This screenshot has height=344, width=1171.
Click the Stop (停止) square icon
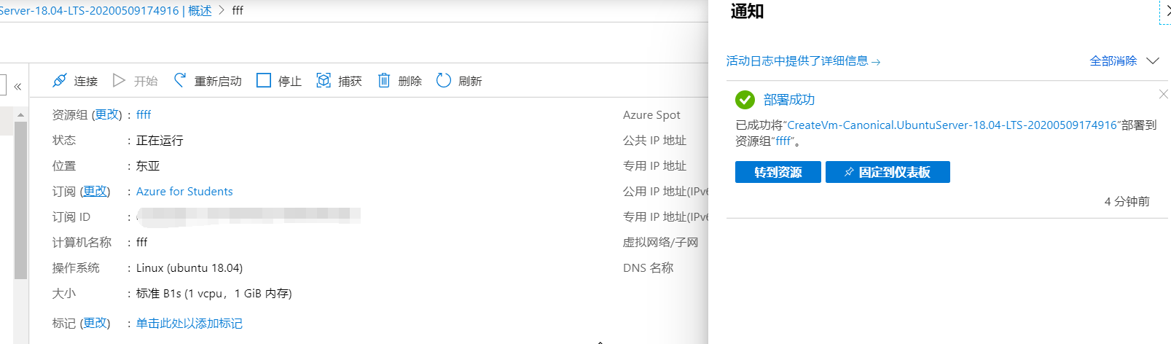pos(264,80)
